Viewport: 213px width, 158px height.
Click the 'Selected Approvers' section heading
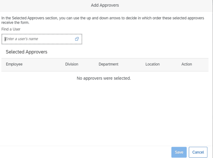(26, 52)
